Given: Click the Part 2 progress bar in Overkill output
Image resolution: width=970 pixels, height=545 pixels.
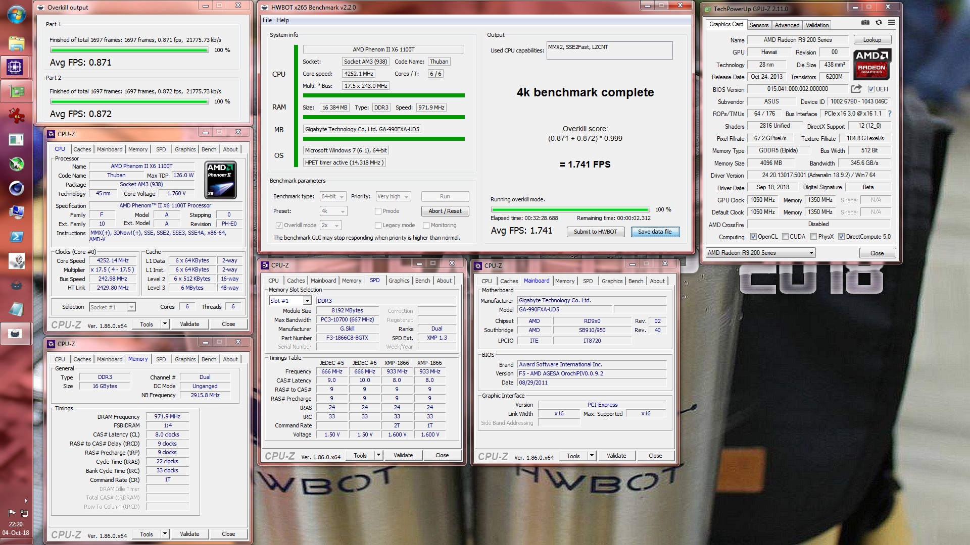Looking at the screenshot, I should (x=129, y=102).
